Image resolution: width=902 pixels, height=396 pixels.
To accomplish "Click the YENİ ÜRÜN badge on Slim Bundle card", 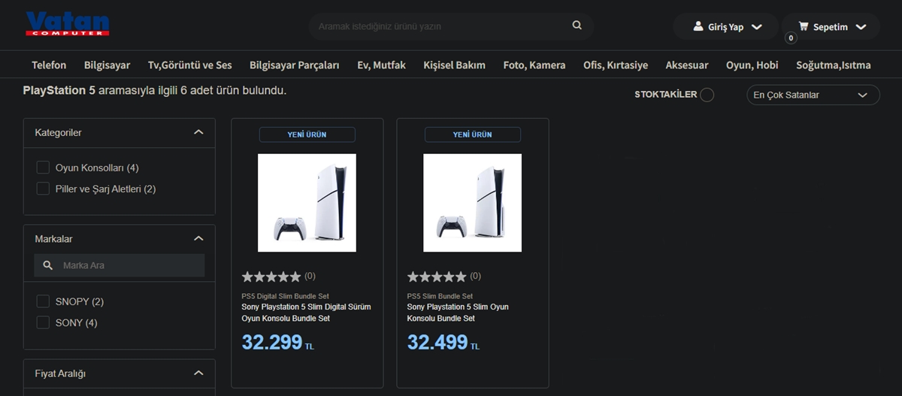I will click(472, 135).
